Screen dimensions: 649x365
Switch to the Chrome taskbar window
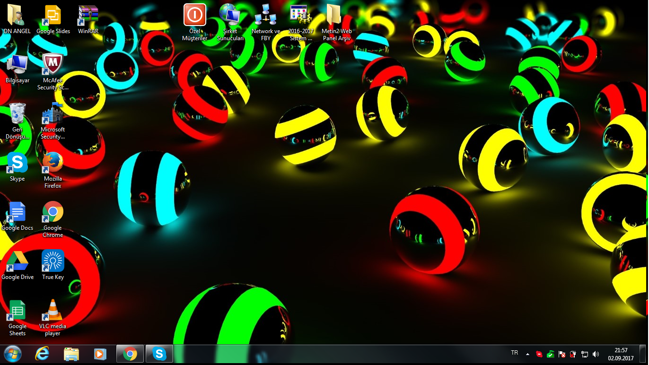coord(130,354)
